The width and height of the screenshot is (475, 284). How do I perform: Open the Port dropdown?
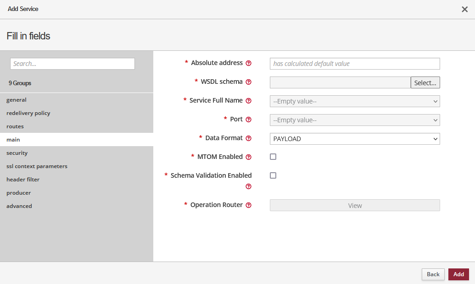pos(354,120)
